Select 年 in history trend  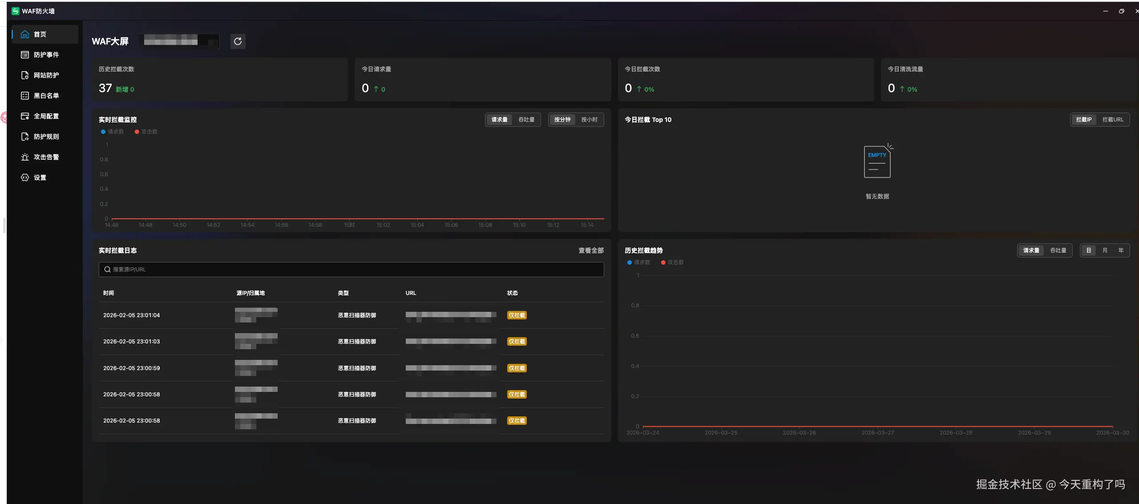[x=1121, y=250]
